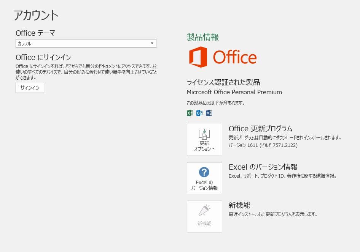Click the question mark icon on Excel のバージョン情報
Viewport: 360px width, 252px height.
click(x=204, y=173)
